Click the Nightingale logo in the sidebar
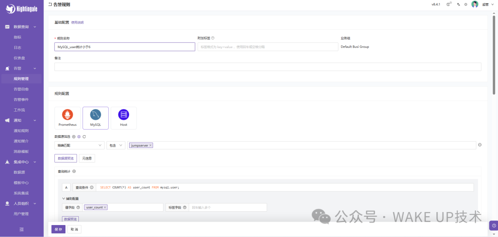498x237 pixels. click(x=22, y=9)
